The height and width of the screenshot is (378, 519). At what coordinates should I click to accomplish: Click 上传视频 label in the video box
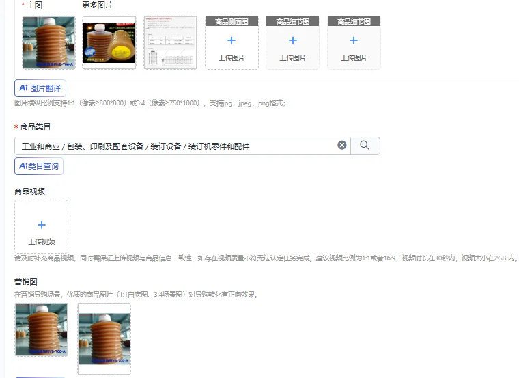point(42,241)
